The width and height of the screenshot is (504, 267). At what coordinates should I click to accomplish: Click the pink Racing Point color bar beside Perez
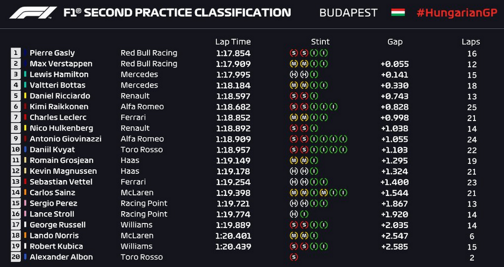coord(25,203)
